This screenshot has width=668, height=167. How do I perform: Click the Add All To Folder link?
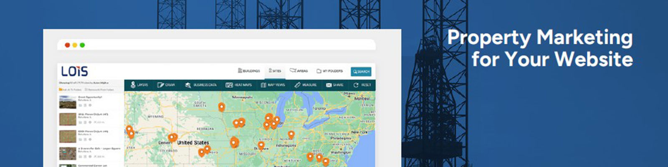point(70,90)
